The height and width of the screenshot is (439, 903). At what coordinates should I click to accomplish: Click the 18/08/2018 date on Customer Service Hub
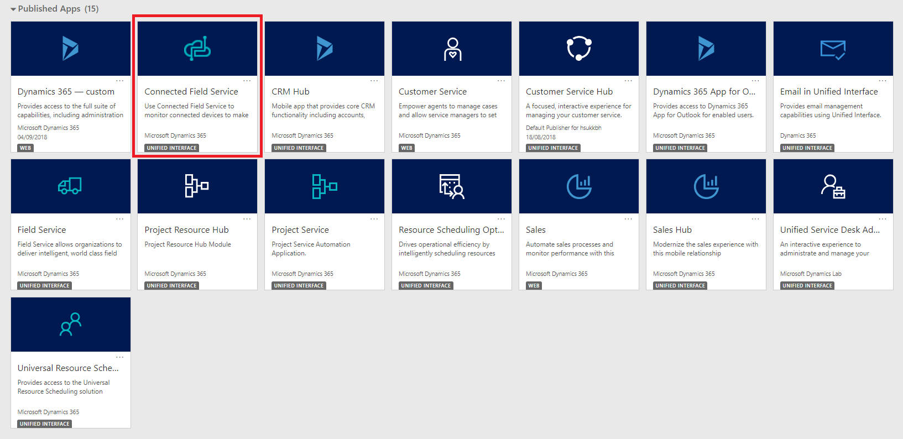pyautogui.click(x=541, y=137)
